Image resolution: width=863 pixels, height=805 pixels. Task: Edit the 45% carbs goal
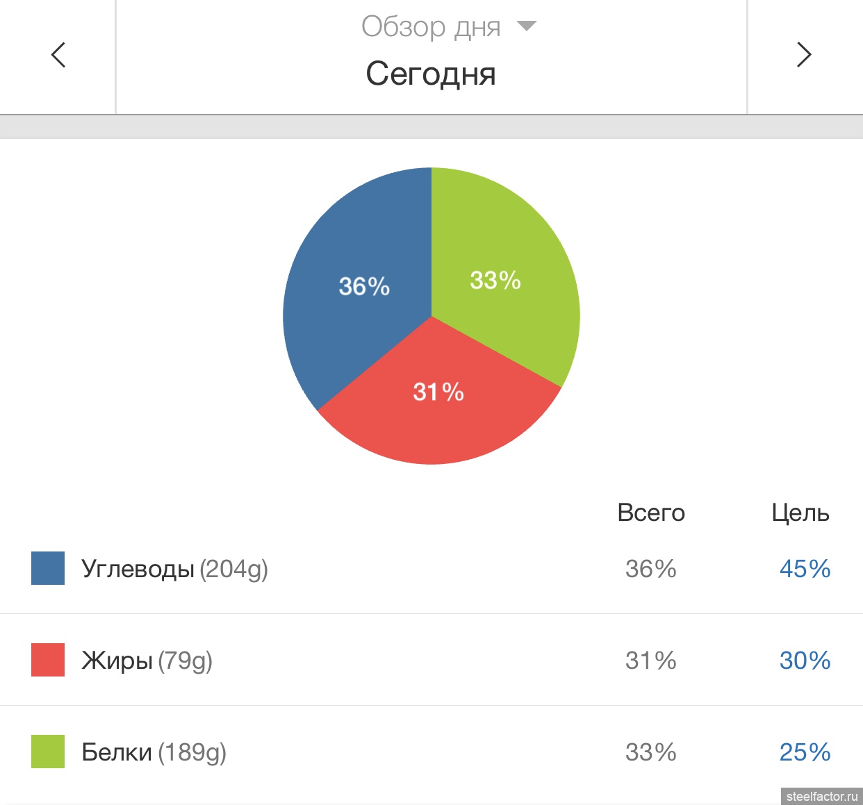coord(805,569)
